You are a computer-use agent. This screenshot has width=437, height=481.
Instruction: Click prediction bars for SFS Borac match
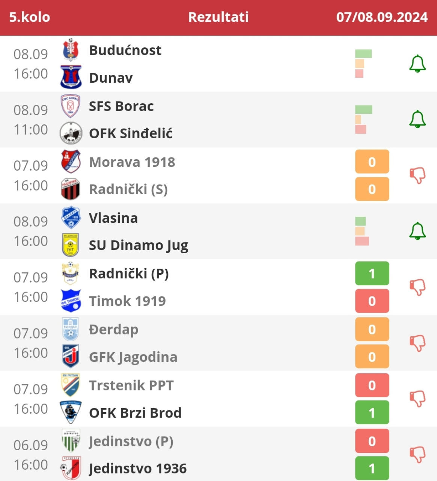click(363, 119)
